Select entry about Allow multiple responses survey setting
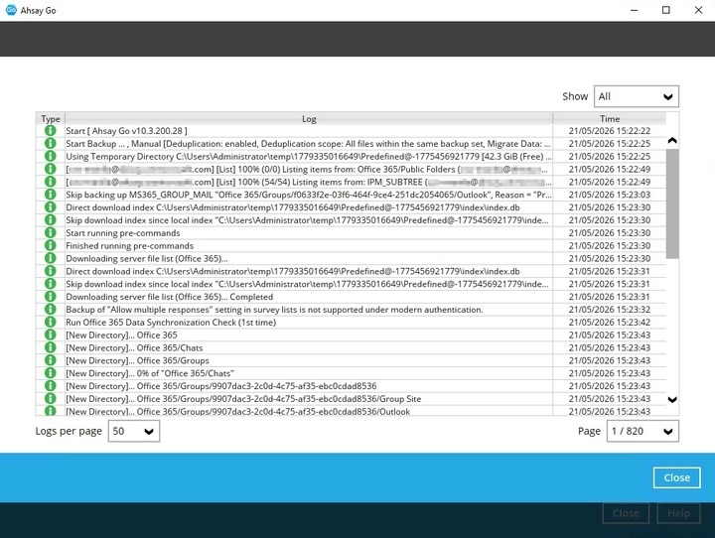This screenshot has height=538, width=715. pos(274,310)
